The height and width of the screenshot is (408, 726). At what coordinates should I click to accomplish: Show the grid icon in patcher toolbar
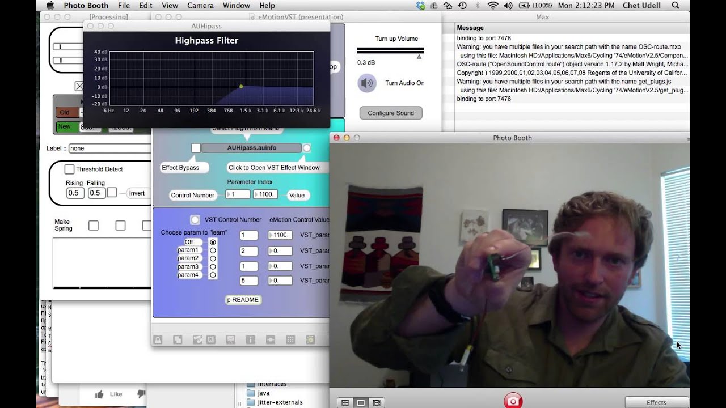[290, 339]
